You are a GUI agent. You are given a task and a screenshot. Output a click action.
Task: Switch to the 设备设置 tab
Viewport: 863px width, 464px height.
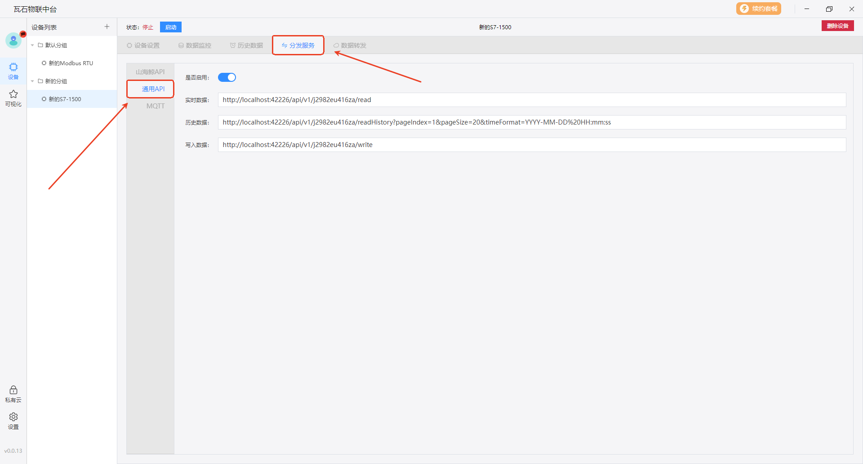[143, 45]
